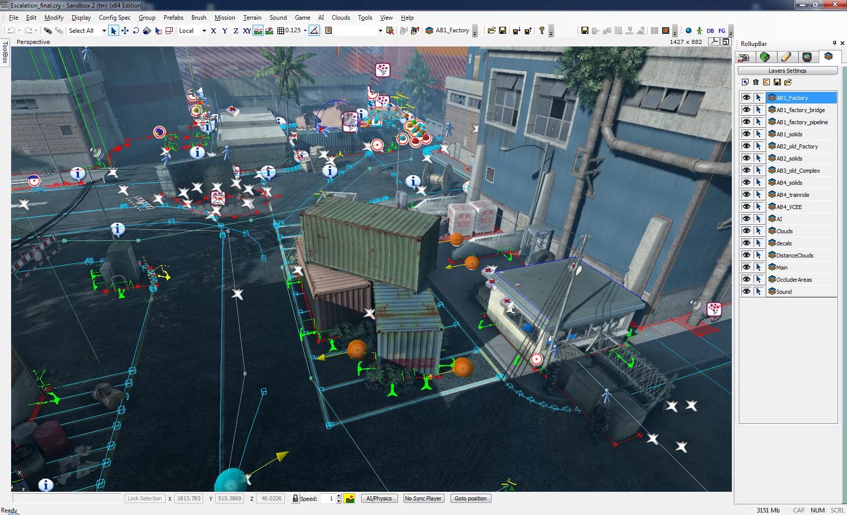847x515 pixels.
Task: Click the terrain collision icon beside speed field
Action: pos(349,498)
